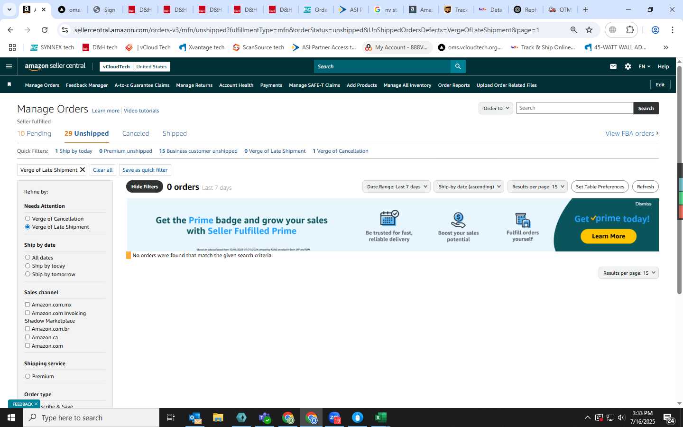Open notification center icon in system tray
This screenshot has height=427, width=683.
[x=669, y=418]
